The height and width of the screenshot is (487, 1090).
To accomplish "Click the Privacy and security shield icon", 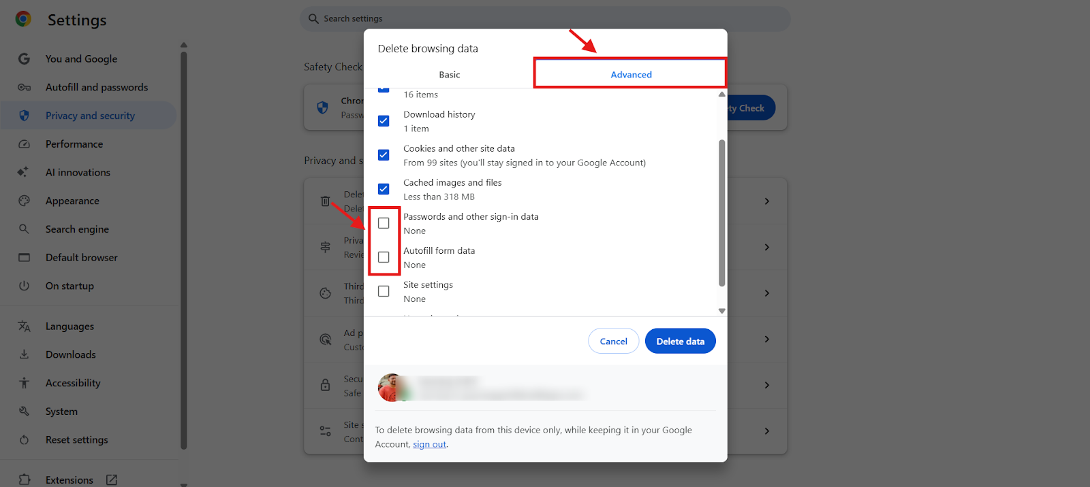I will pos(24,116).
